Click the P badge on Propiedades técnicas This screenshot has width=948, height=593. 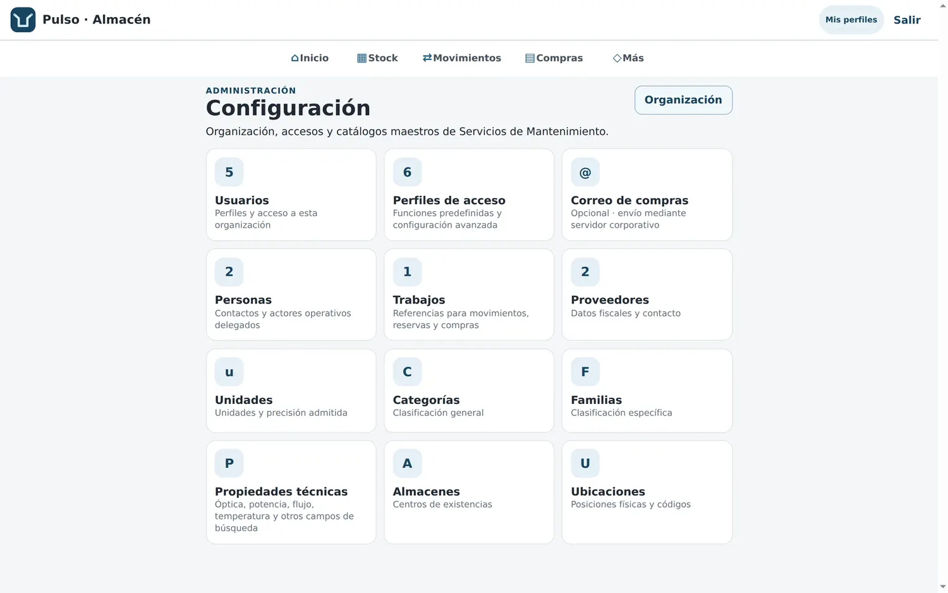(229, 463)
